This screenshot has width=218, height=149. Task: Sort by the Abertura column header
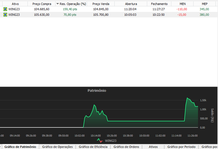pos(131,4)
